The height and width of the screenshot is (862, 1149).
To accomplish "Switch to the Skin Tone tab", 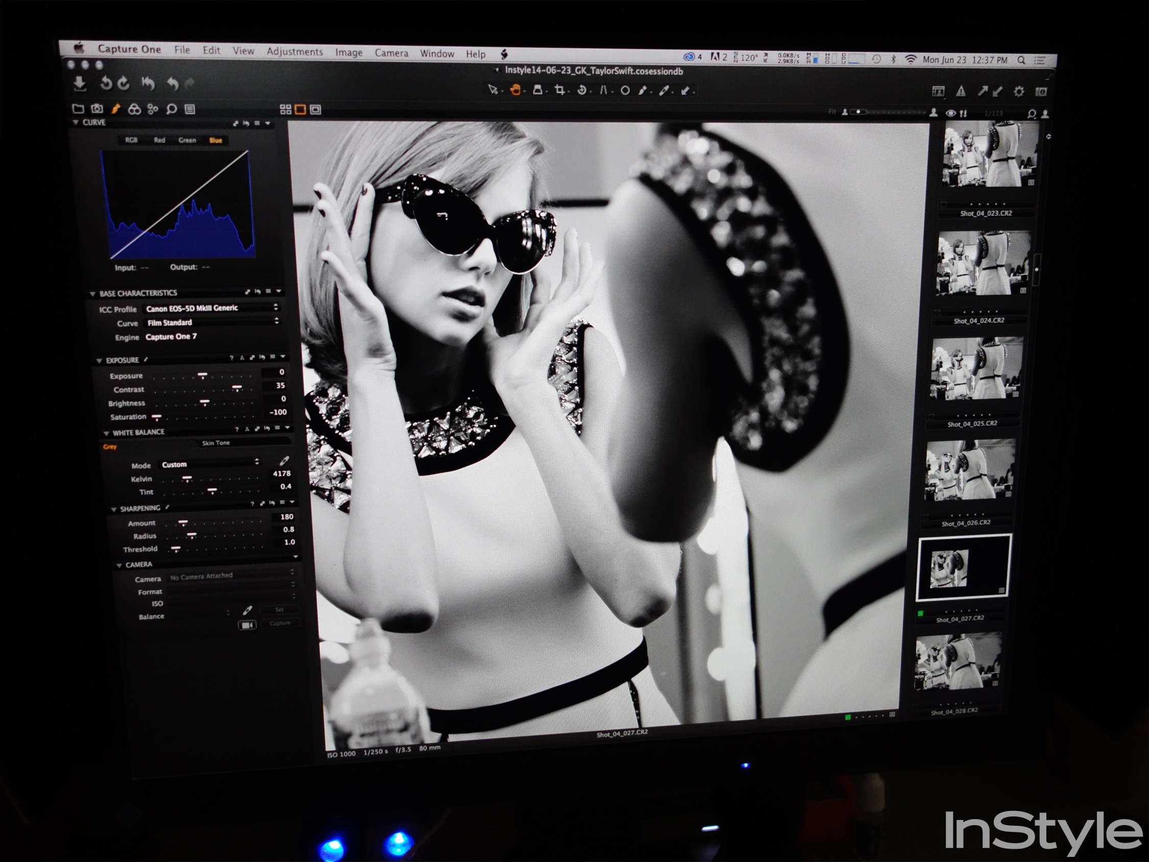I will click(x=216, y=443).
